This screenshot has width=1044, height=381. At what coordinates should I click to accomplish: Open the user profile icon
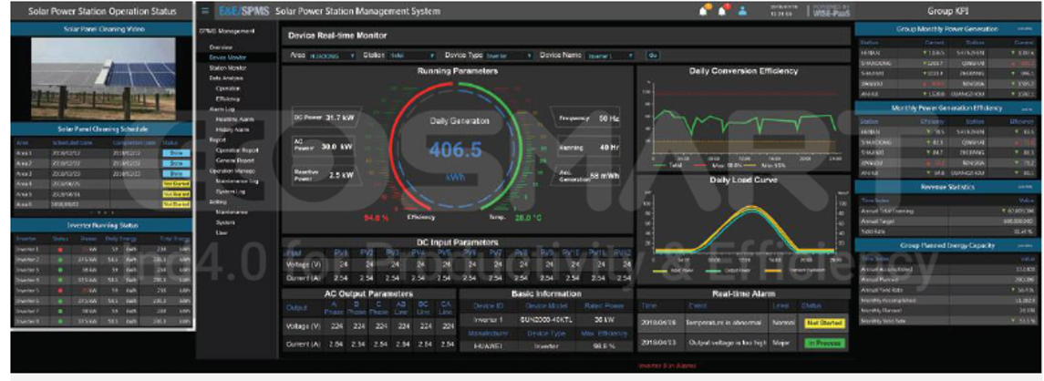coord(742,11)
